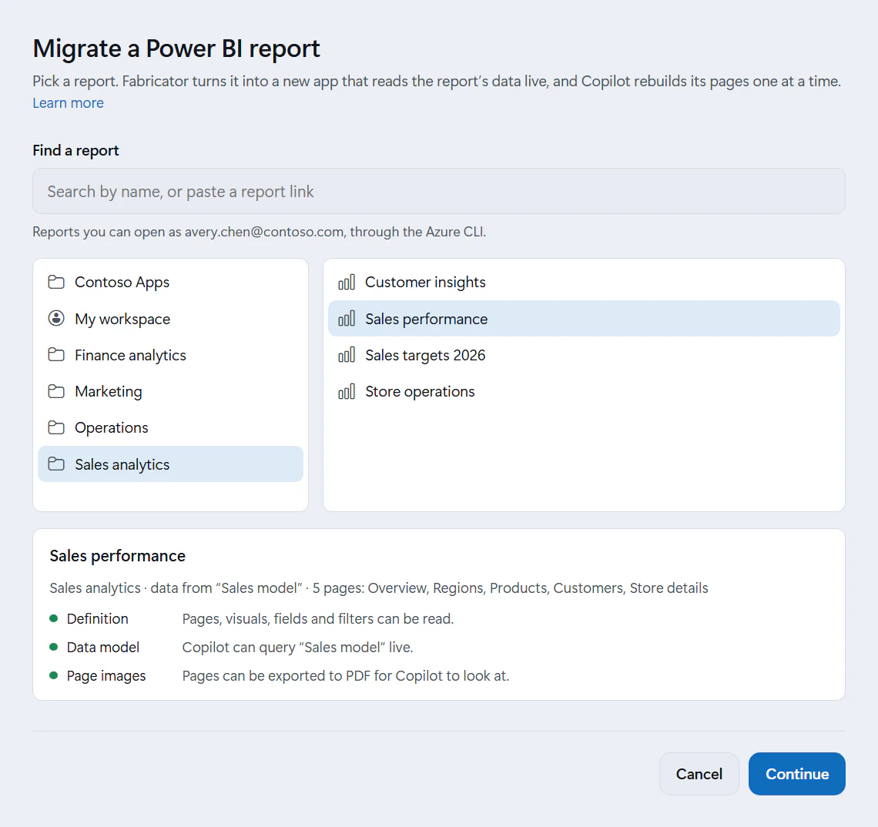Open the Finance analytics workspace

click(x=170, y=355)
